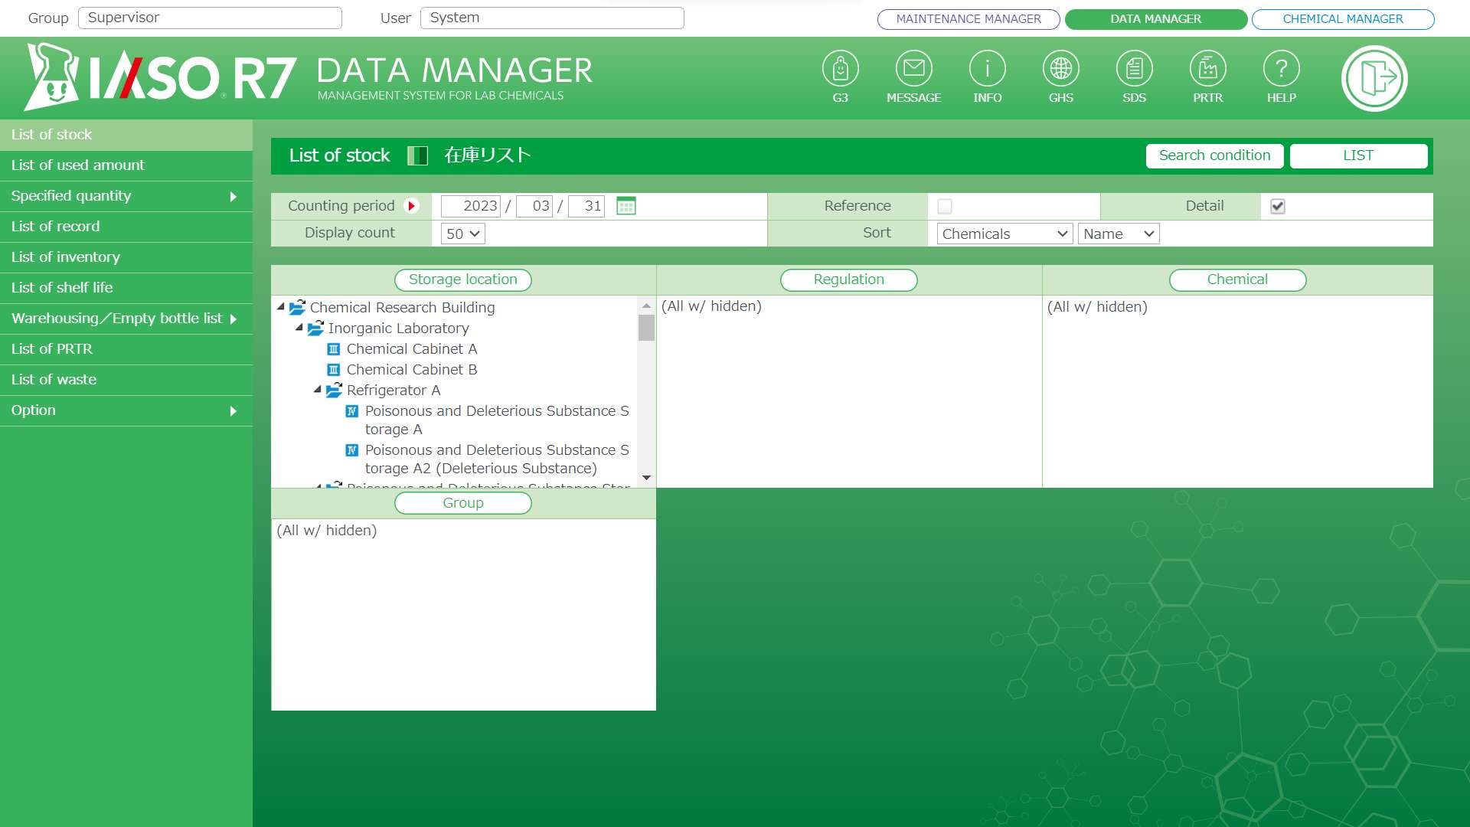Toggle the Reference checkbox
The width and height of the screenshot is (1470, 827).
coord(944,206)
